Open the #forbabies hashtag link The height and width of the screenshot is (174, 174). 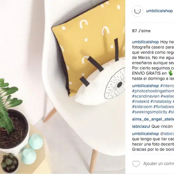(164, 106)
